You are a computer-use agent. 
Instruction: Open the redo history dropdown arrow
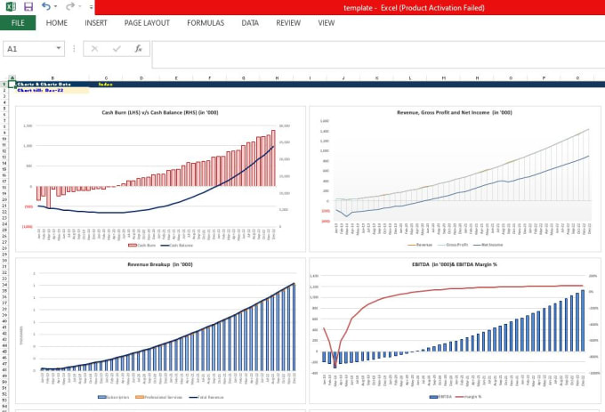point(80,6)
